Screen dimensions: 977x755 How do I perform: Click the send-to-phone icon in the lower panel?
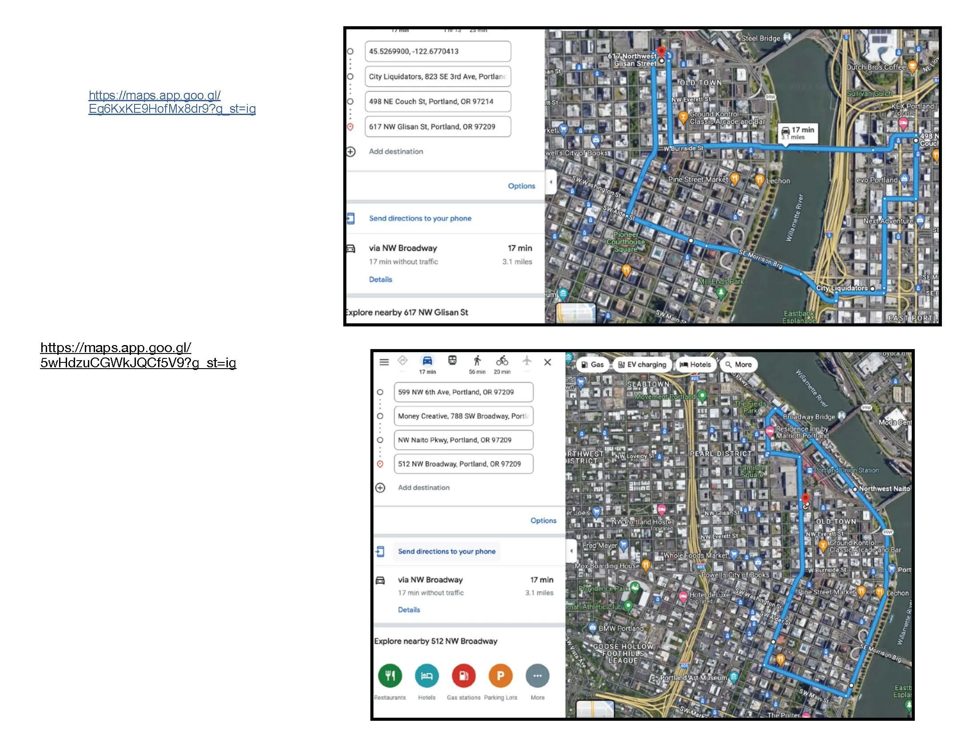pyautogui.click(x=380, y=552)
